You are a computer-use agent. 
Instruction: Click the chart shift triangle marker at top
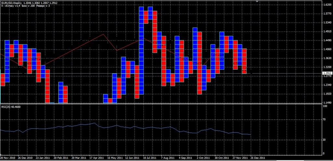(x=258, y=1)
